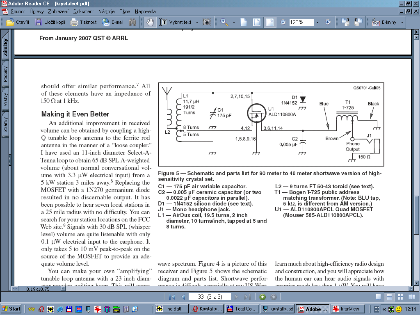Open search with the binoculars icon
Viewport: 420px width, 315px height.
(x=132, y=22)
